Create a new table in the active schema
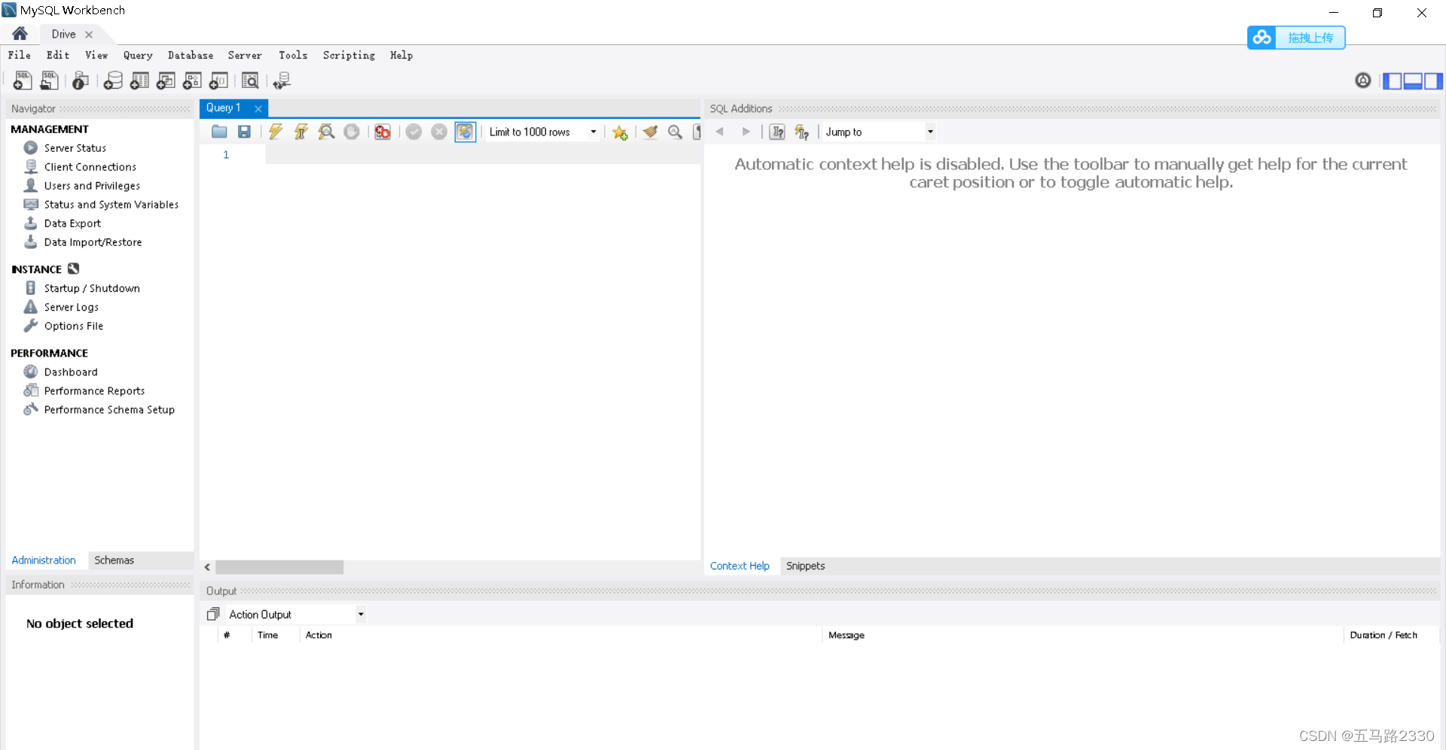Viewport: 1446px width, 750px height. click(x=139, y=80)
